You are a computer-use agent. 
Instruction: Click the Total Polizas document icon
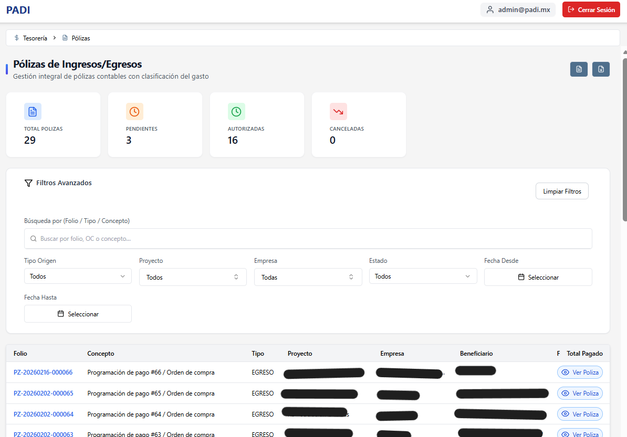[x=33, y=111]
